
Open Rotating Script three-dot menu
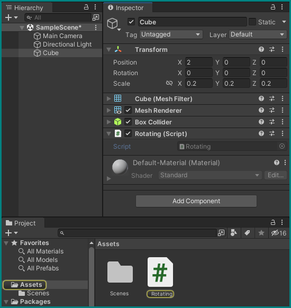[283, 133]
